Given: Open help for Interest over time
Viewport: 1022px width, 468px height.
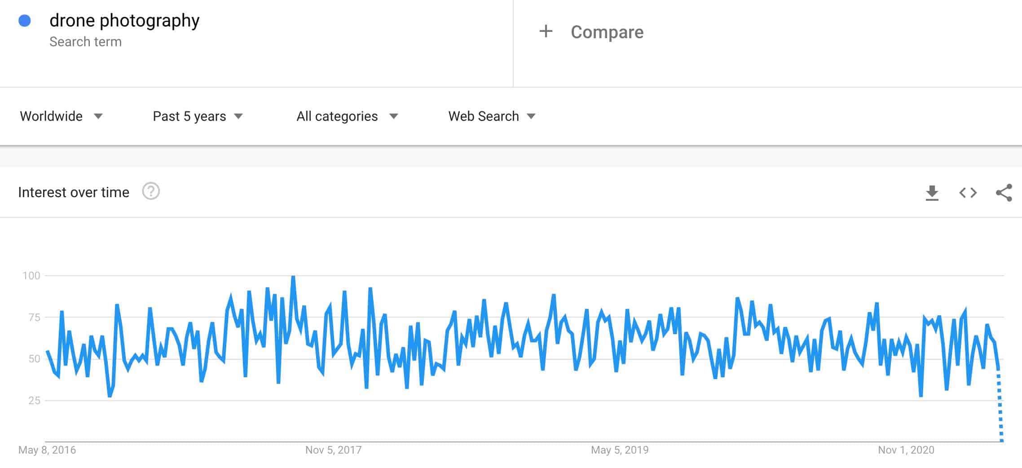Looking at the screenshot, I should click(151, 192).
